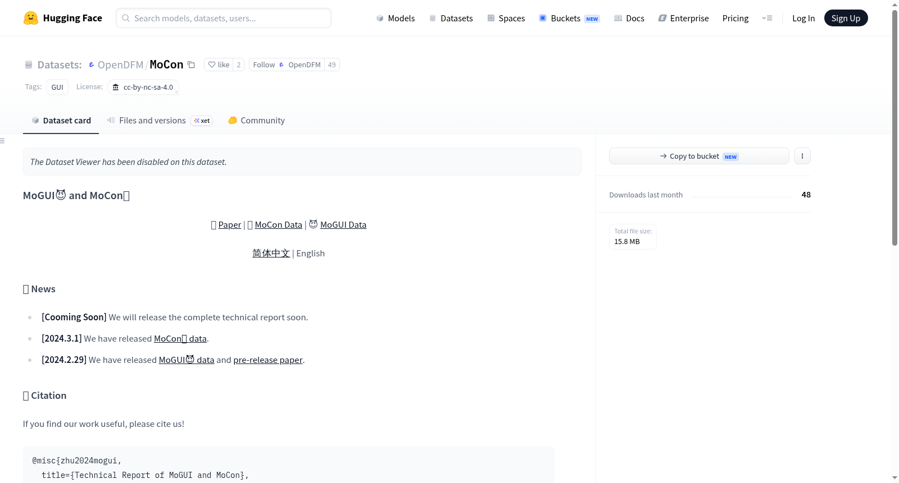Like the MoCon dataset
The height and width of the screenshot is (483, 899).
(219, 65)
